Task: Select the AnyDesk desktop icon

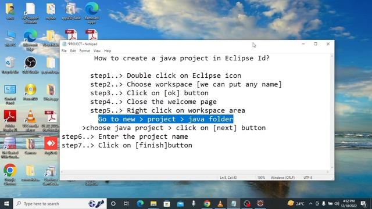Action: point(51,146)
